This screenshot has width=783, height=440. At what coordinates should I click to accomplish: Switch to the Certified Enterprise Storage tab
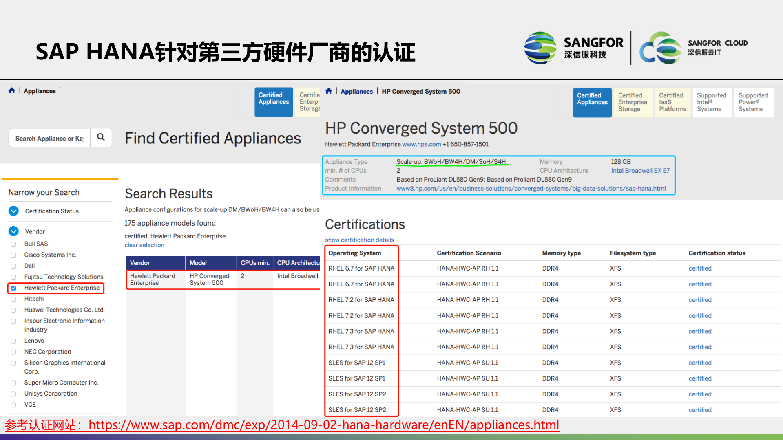click(x=633, y=102)
